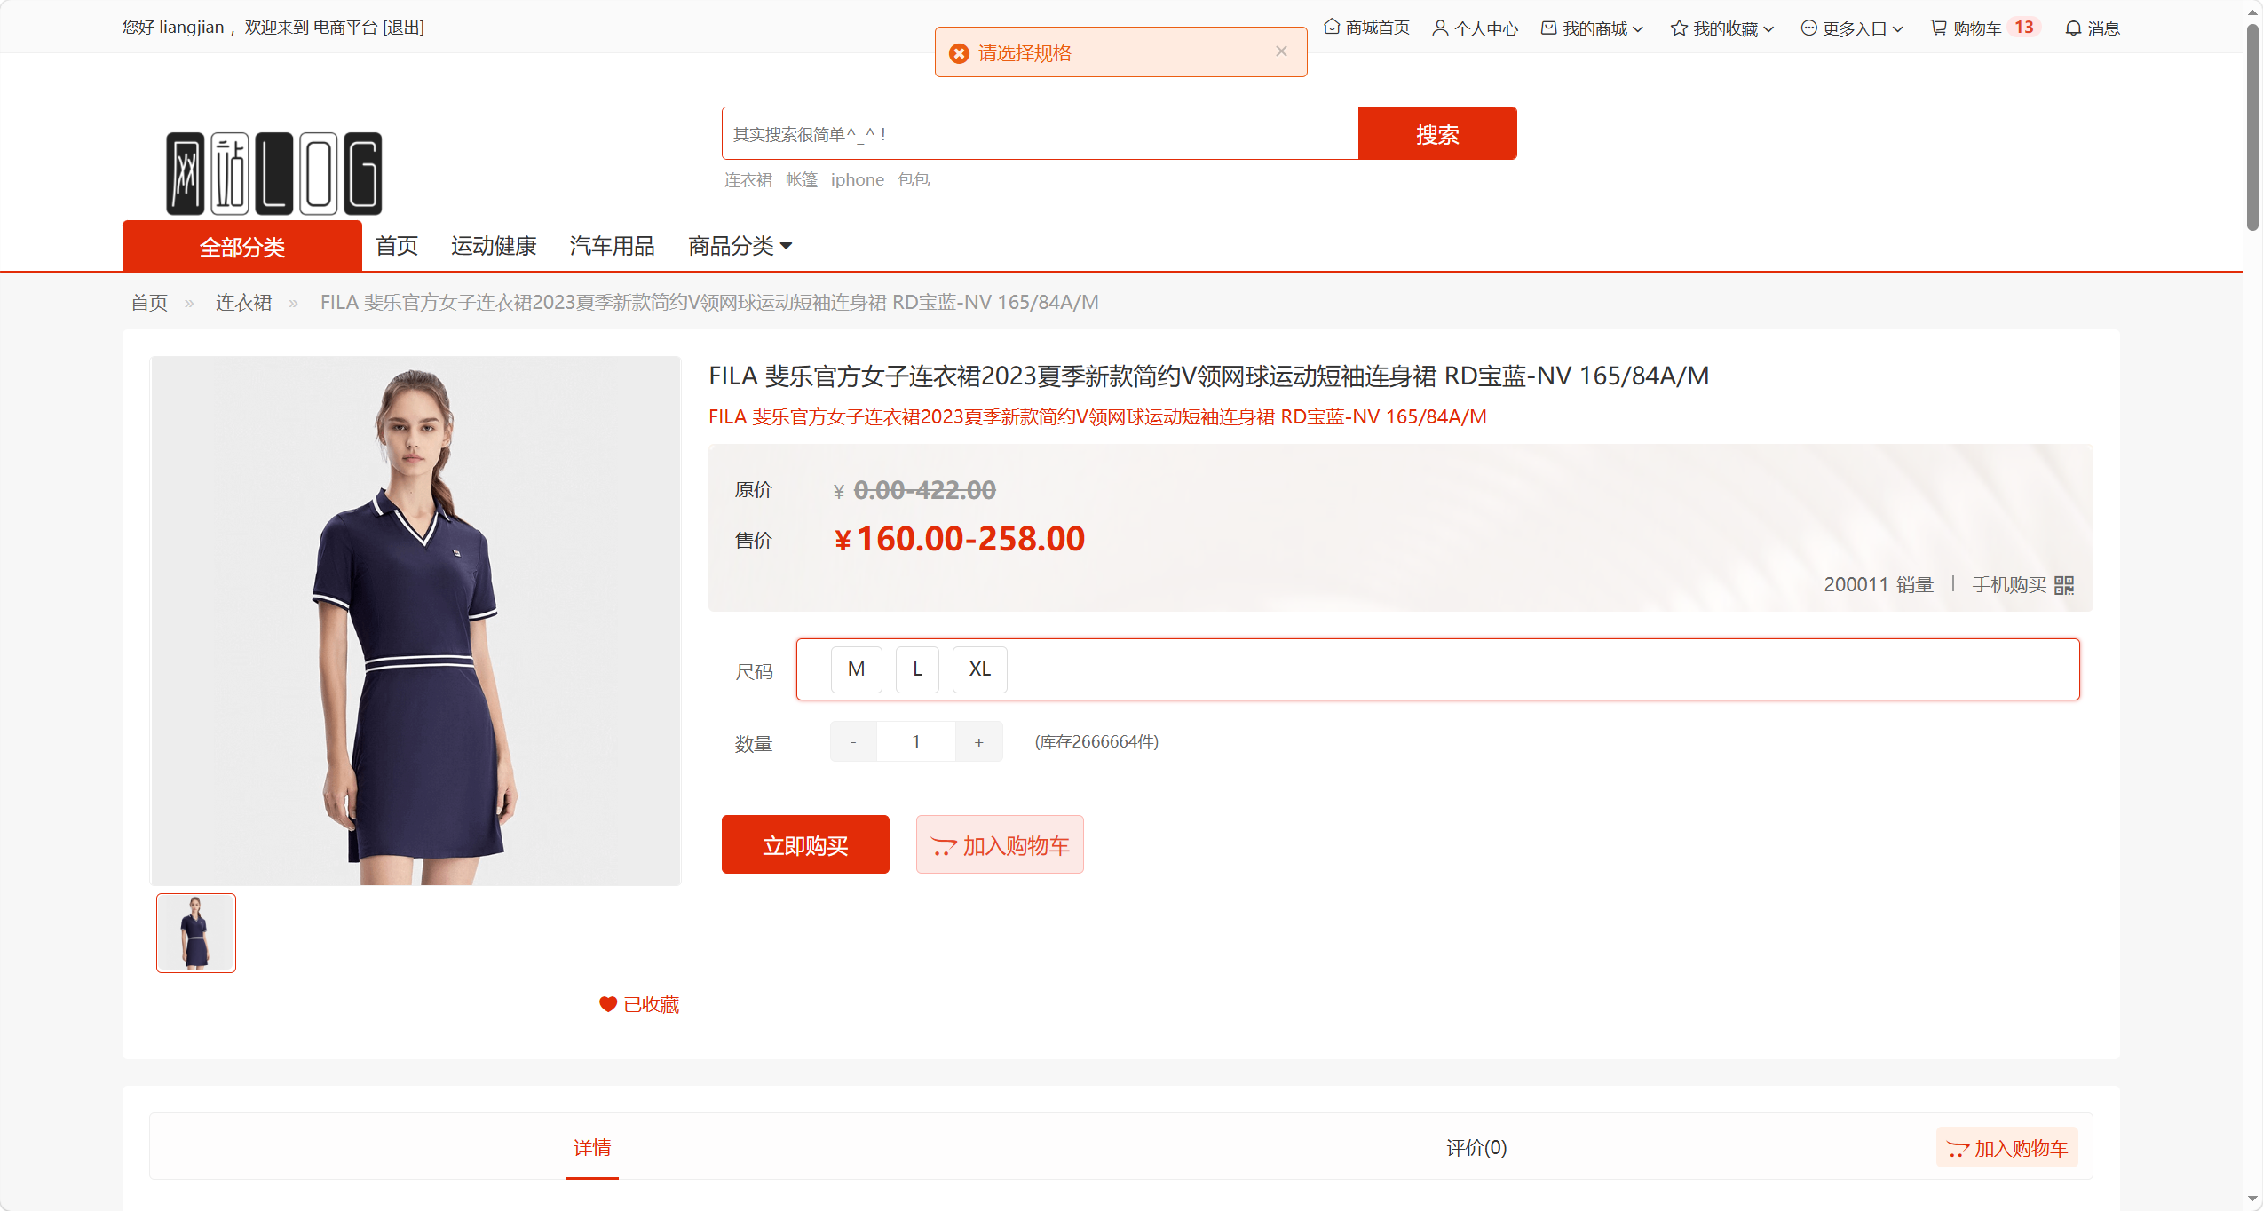
Task: Click the iphone suggested search keyword
Action: [x=858, y=180]
